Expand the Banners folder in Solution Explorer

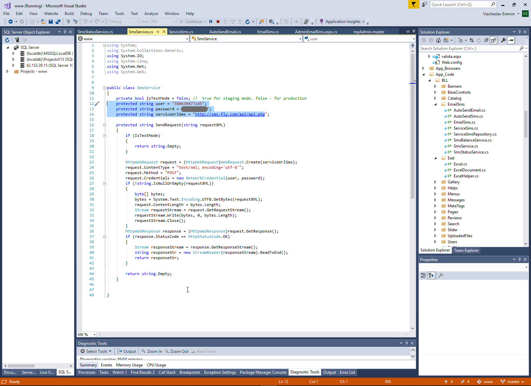(x=435, y=86)
